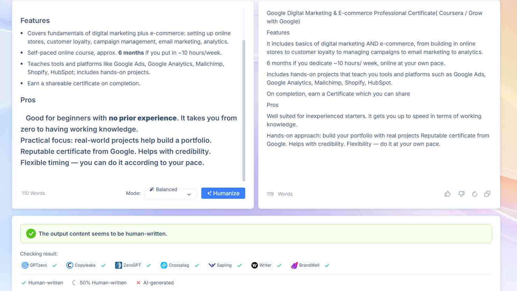
Task: Regenerate the humanized output
Action: point(475,194)
